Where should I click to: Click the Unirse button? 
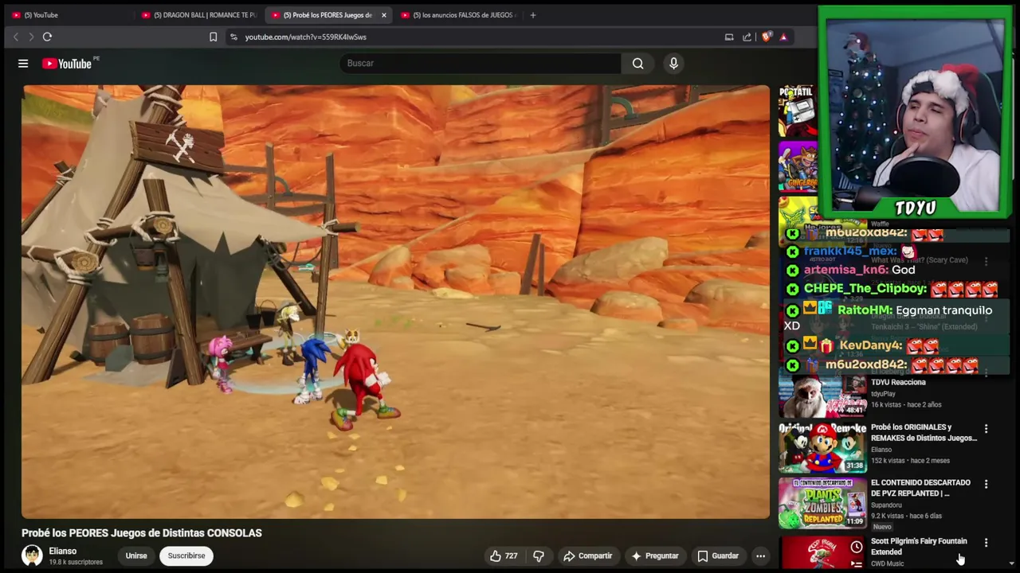(136, 555)
